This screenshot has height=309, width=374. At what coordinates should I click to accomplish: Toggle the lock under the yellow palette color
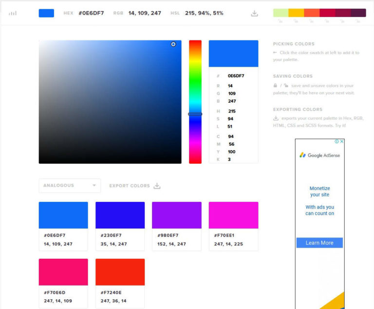coord(296,21)
